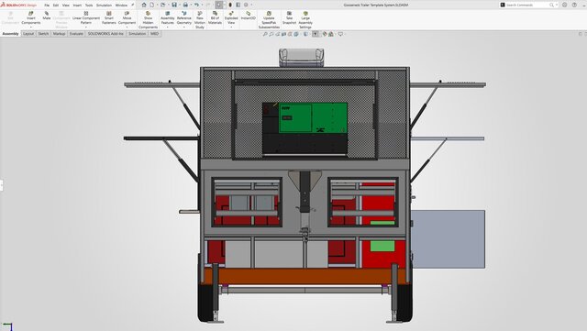This screenshot has width=587, height=331.
Task: Click the Select cursor tool
Action: point(219,5)
